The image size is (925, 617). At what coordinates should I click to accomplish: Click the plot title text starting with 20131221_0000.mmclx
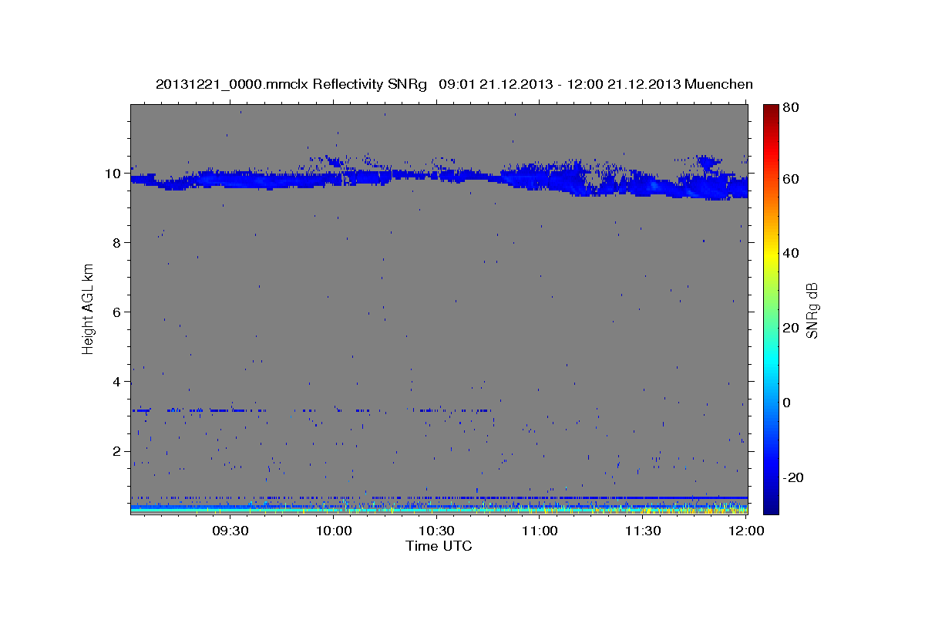click(454, 84)
